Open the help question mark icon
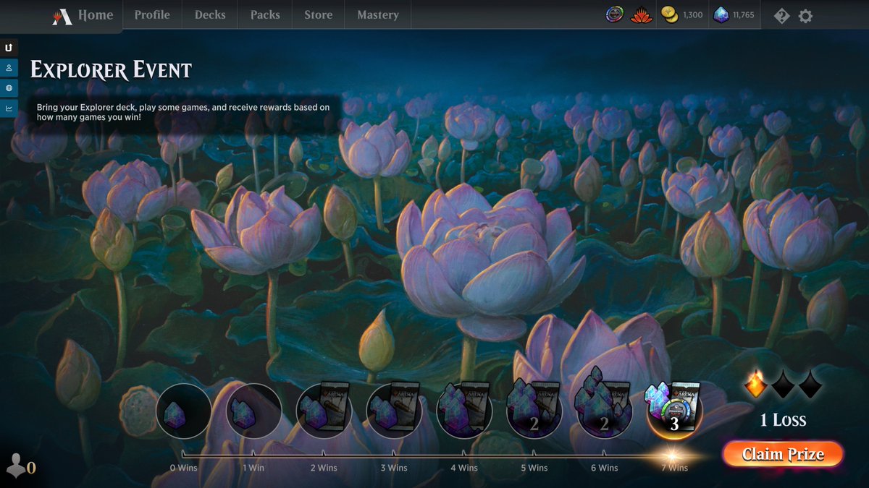 click(781, 15)
